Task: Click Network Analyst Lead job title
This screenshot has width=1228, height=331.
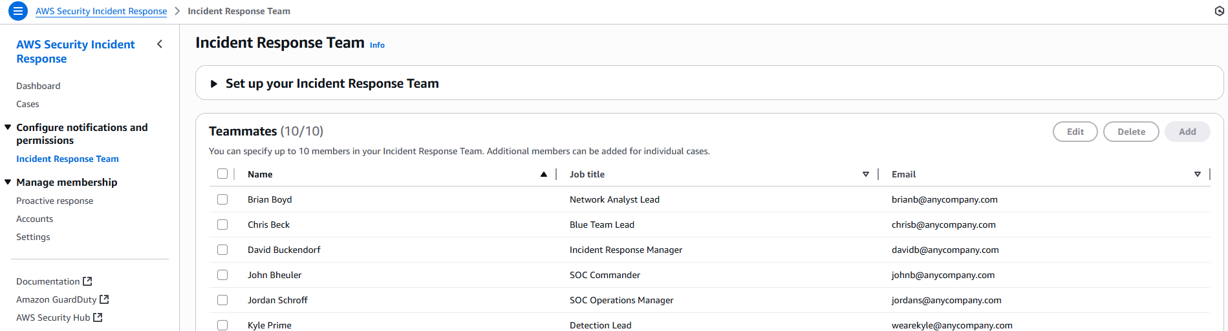Action: click(614, 199)
